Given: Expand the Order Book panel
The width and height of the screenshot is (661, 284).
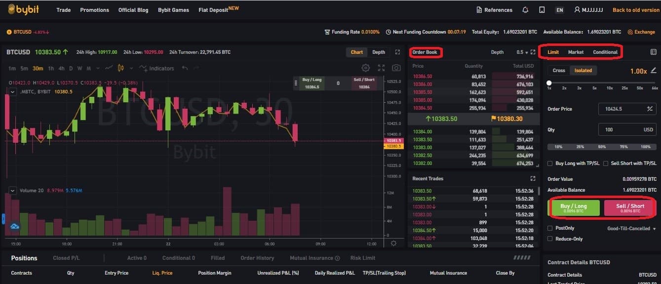Looking at the screenshot, I should pyautogui.click(x=533, y=52).
